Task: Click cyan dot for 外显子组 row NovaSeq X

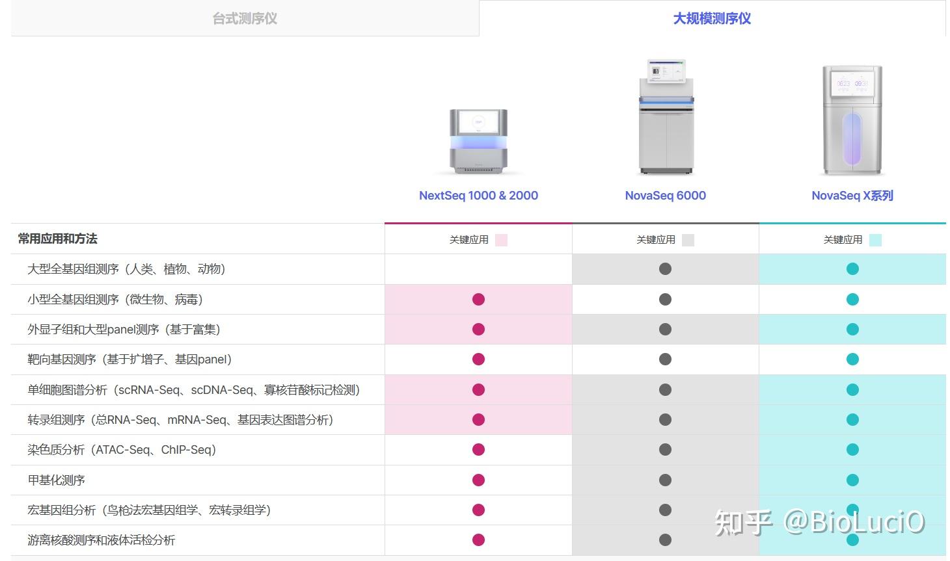Action: click(x=852, y=330)
